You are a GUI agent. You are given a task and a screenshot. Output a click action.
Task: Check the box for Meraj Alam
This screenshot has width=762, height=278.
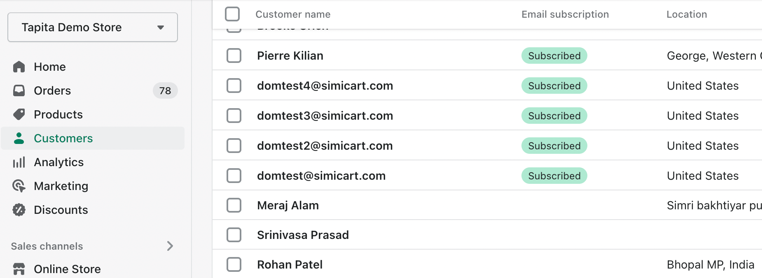click(x=234, y=205)
